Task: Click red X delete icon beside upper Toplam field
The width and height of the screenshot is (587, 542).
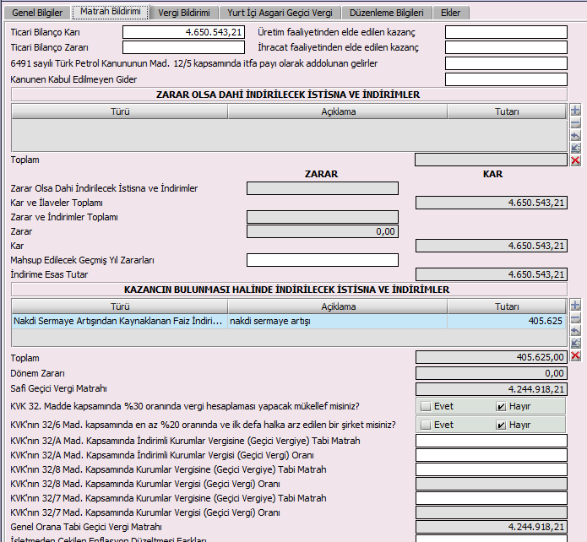Action: click(575, 160)
